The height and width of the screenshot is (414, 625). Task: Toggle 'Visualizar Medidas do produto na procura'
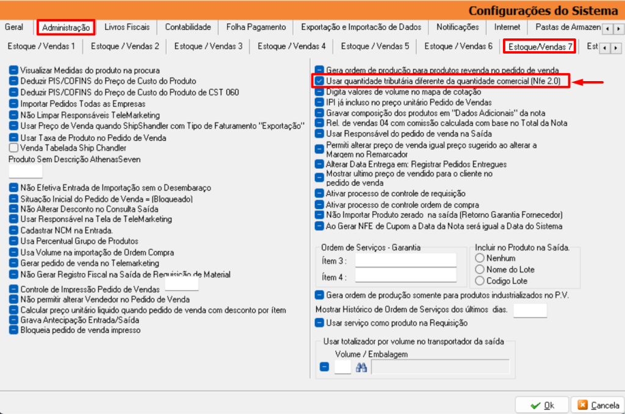[x=13, y=71]
